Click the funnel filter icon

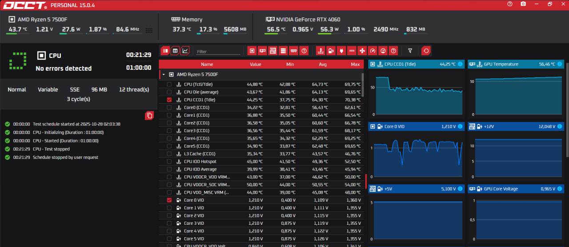click(x=410, y=51)
